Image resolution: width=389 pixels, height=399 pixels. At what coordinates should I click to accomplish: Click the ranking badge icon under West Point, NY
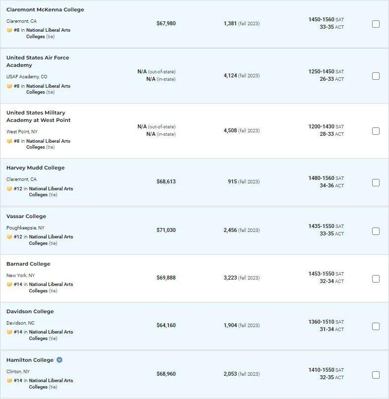(9, 141)
